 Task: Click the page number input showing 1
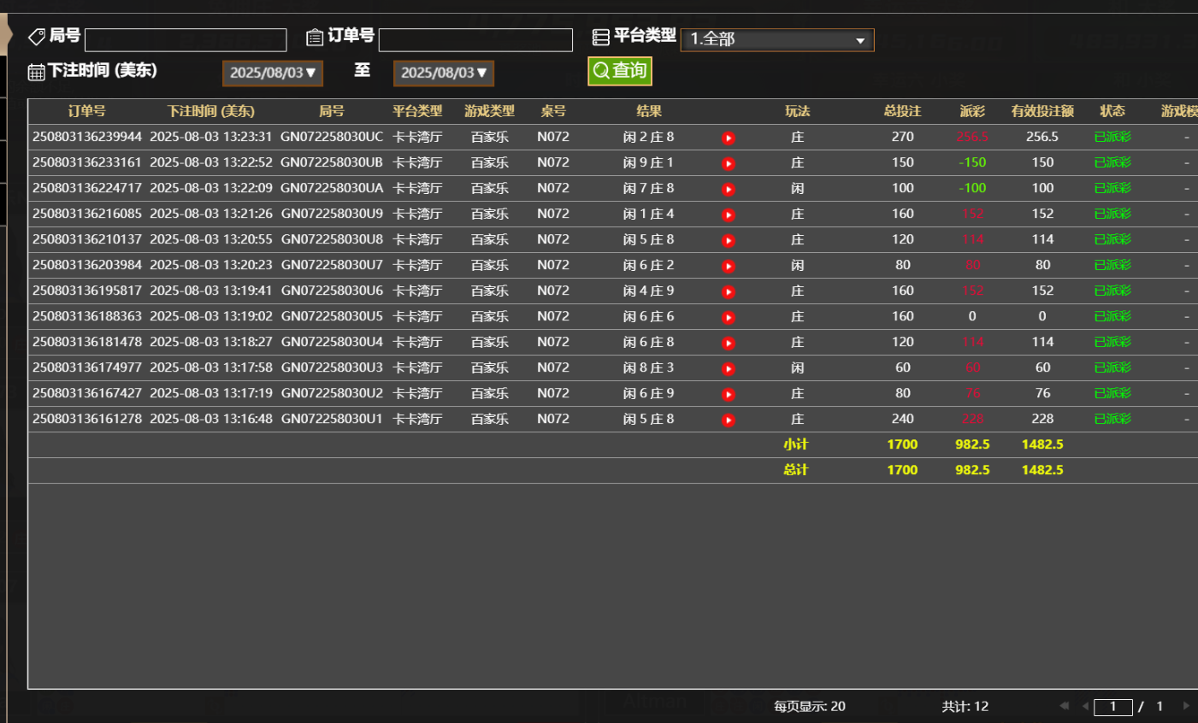1112,707
